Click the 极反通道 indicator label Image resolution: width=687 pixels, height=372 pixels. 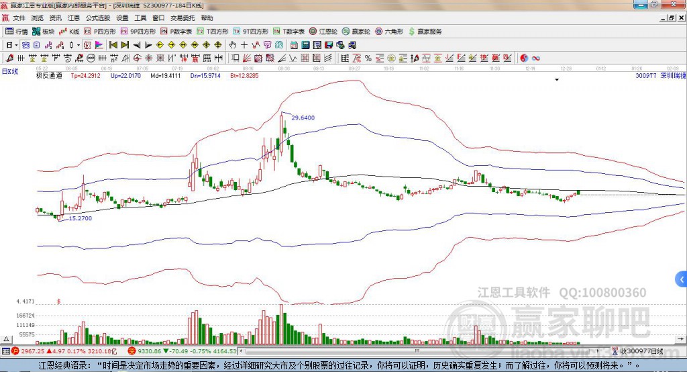[x=49, y=76]
